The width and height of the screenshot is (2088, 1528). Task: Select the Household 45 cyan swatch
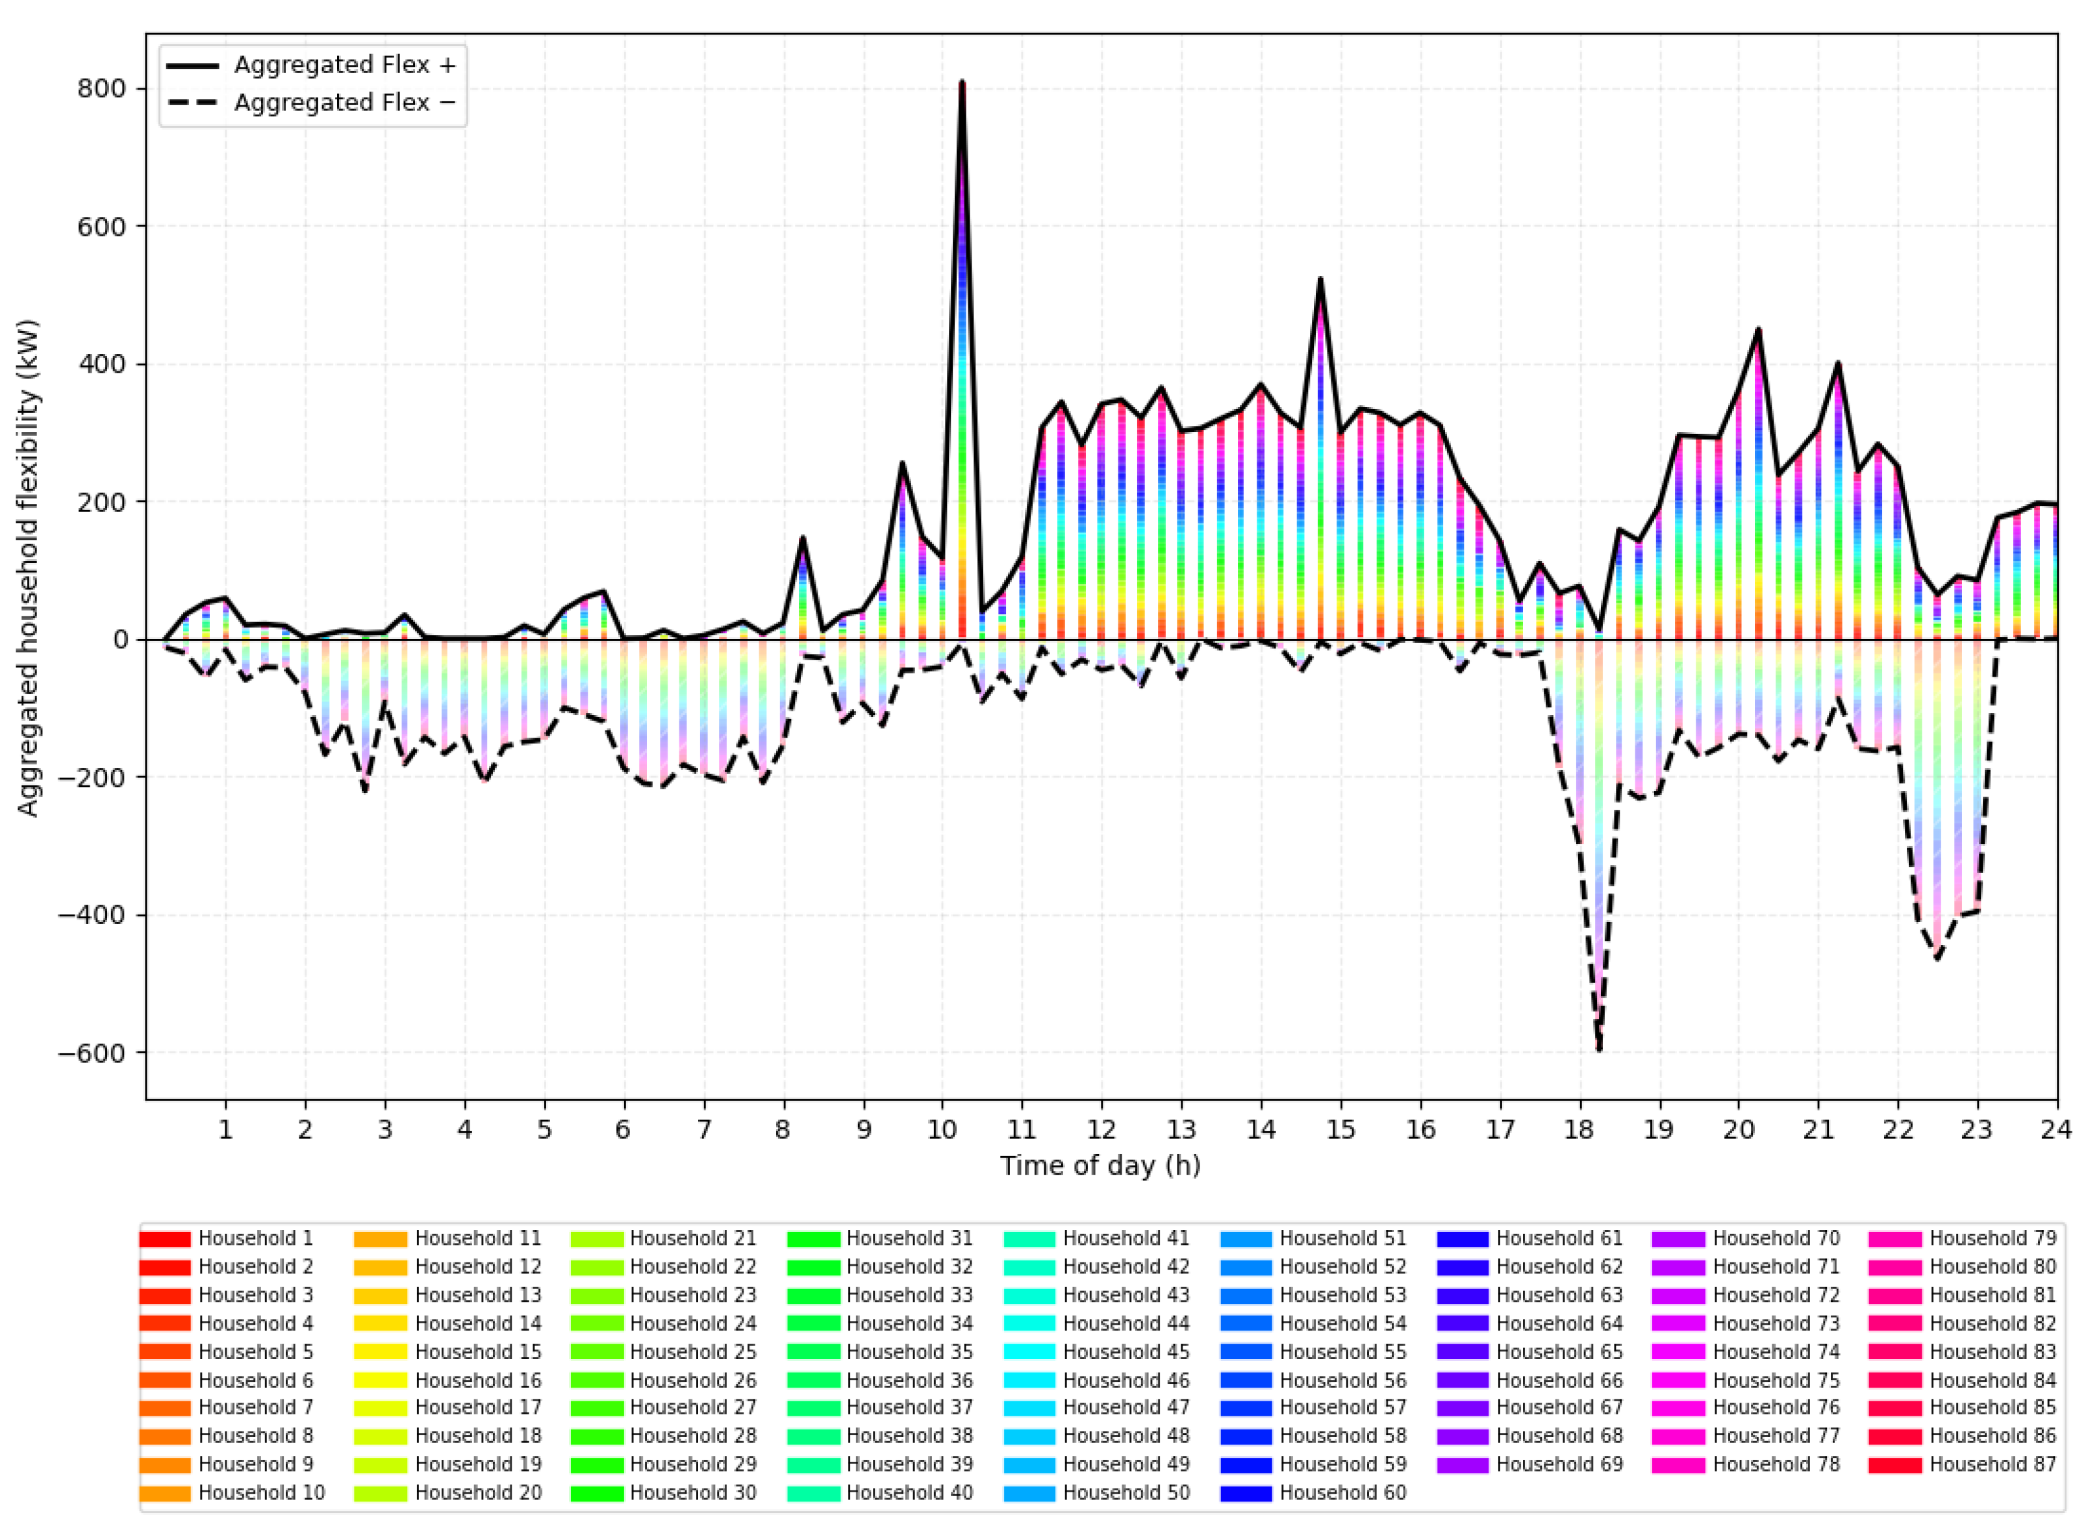pyautogui.click(x=1029, y=1352)
